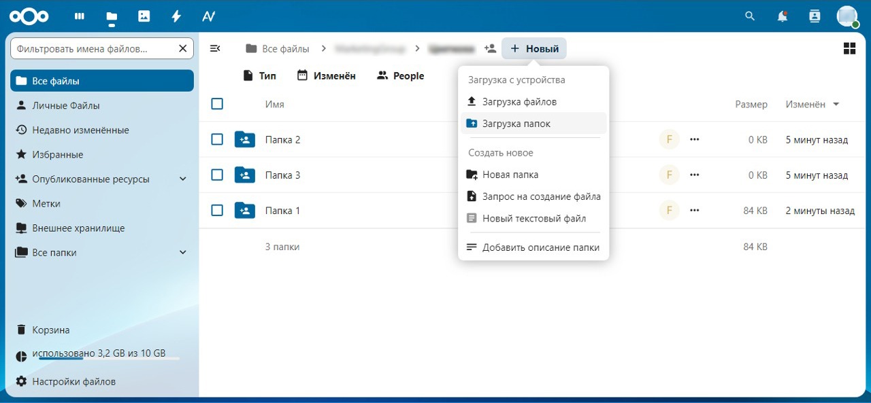The height and width of the screenshot is (403, 871).
Task: Tick the checkbox for Папка 2
Action: (x=217, y=139)
